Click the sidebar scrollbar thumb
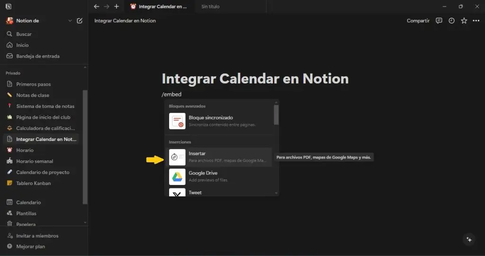Image resolution: width=485 pixels, height=256 pixels. tap(85, 147)
